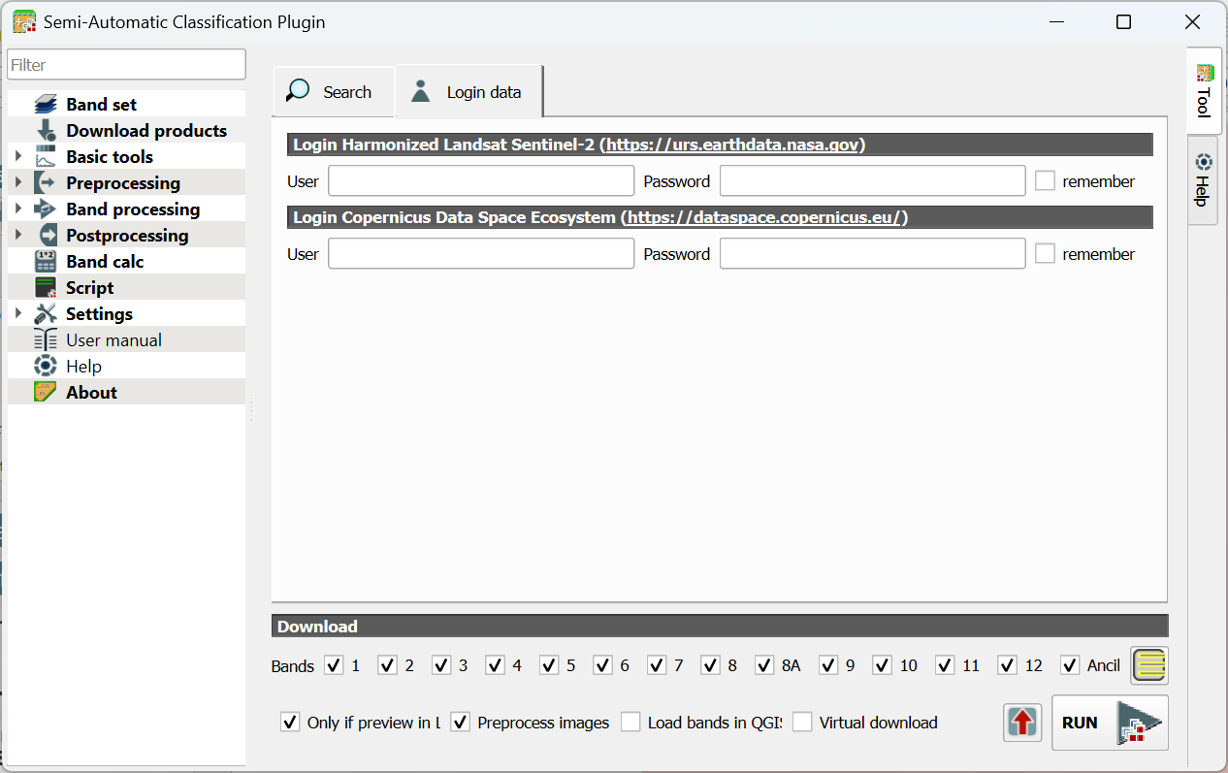Open the urs.earthdata.nasa.gov link
The height and width of the screenshot is (773, 1228).
(732, 145)
